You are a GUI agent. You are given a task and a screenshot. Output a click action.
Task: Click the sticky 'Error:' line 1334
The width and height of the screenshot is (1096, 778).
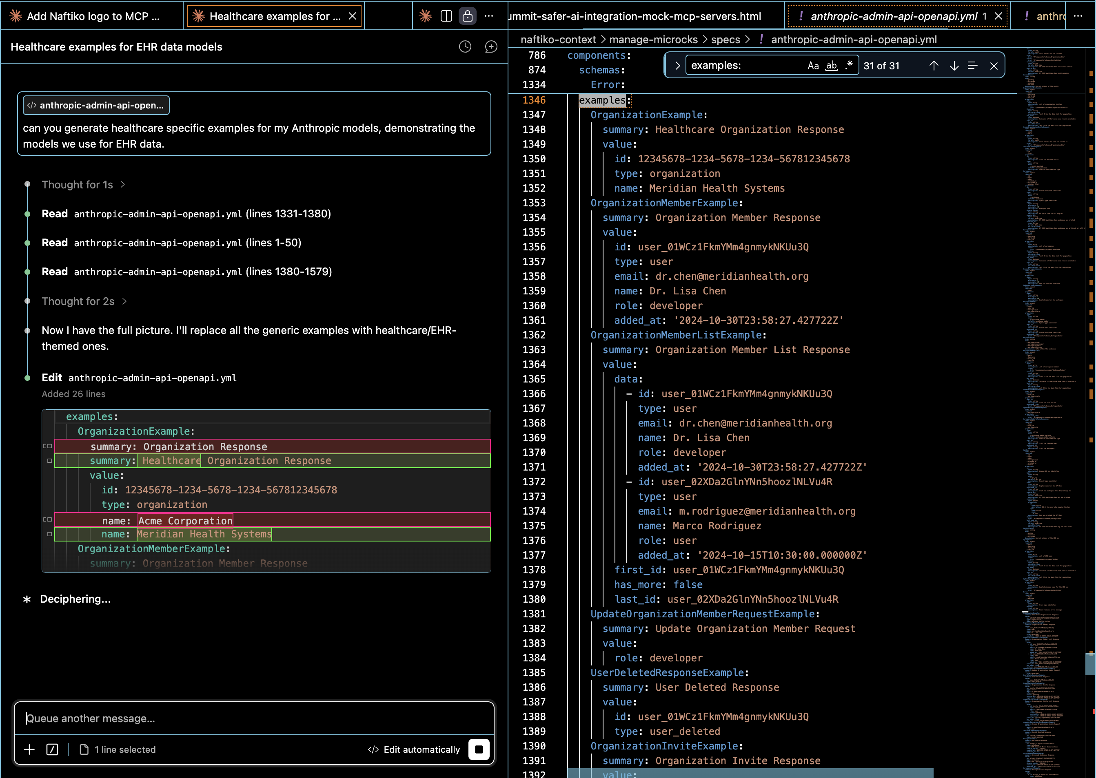coord(608,84)
